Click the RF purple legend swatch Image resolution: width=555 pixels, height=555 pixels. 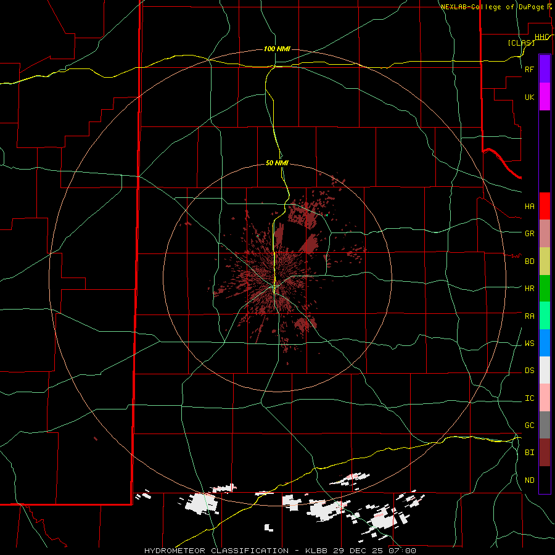tap(545, 69)
